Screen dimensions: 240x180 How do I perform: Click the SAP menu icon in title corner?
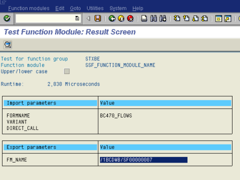point(3,2)
